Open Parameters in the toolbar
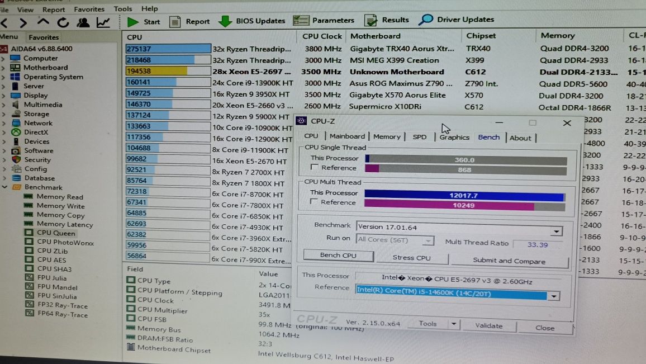Screen dimensions: 646x364 (324, 20)
